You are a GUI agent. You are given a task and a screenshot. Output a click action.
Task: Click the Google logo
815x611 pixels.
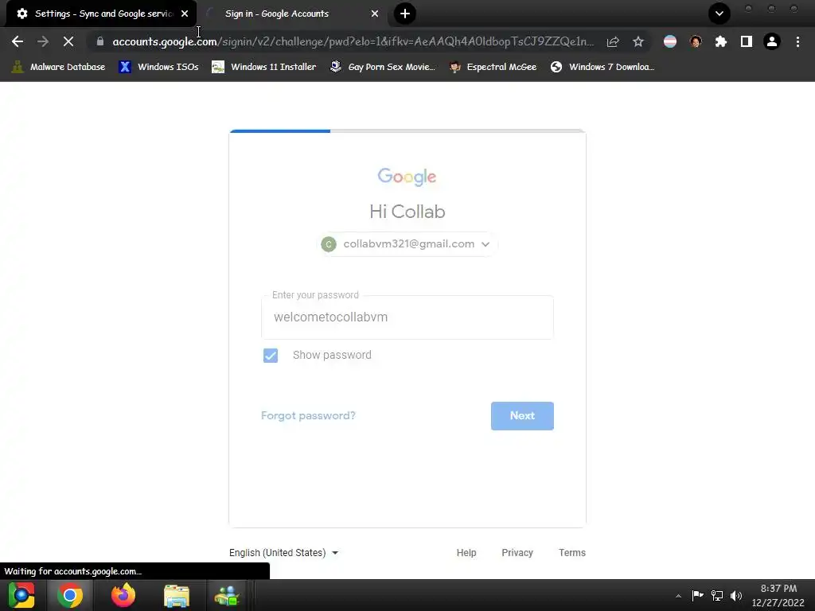(x=407, y=177)
